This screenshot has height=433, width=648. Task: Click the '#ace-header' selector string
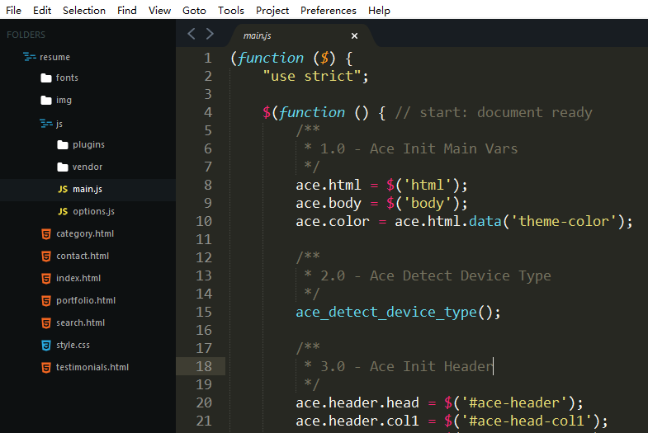point(513,402)
